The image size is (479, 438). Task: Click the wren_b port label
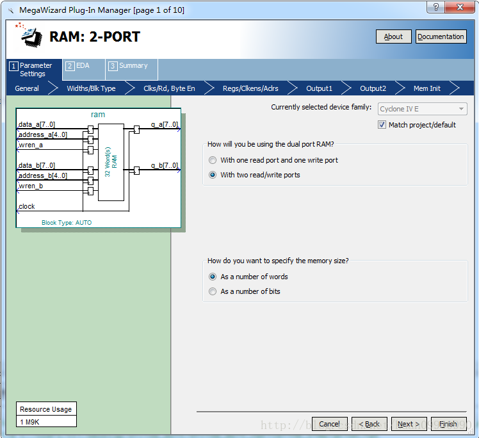pyautogui.click(x=31, y=186)
